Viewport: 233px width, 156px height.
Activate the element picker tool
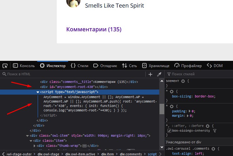pyautogui.click(x=5, y=66)
